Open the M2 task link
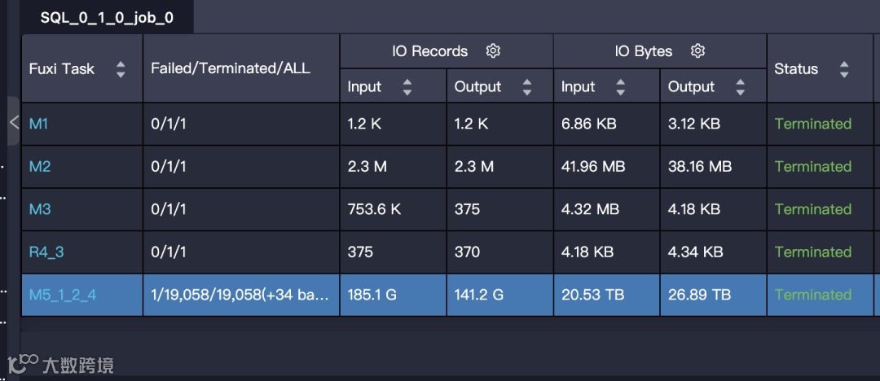The width and height of the screenshot is (880, 381). coord(40,167)
